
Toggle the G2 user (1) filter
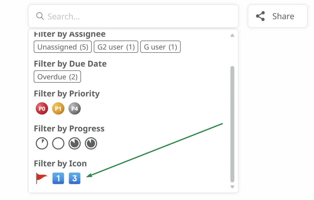click(x=116, y=47)
